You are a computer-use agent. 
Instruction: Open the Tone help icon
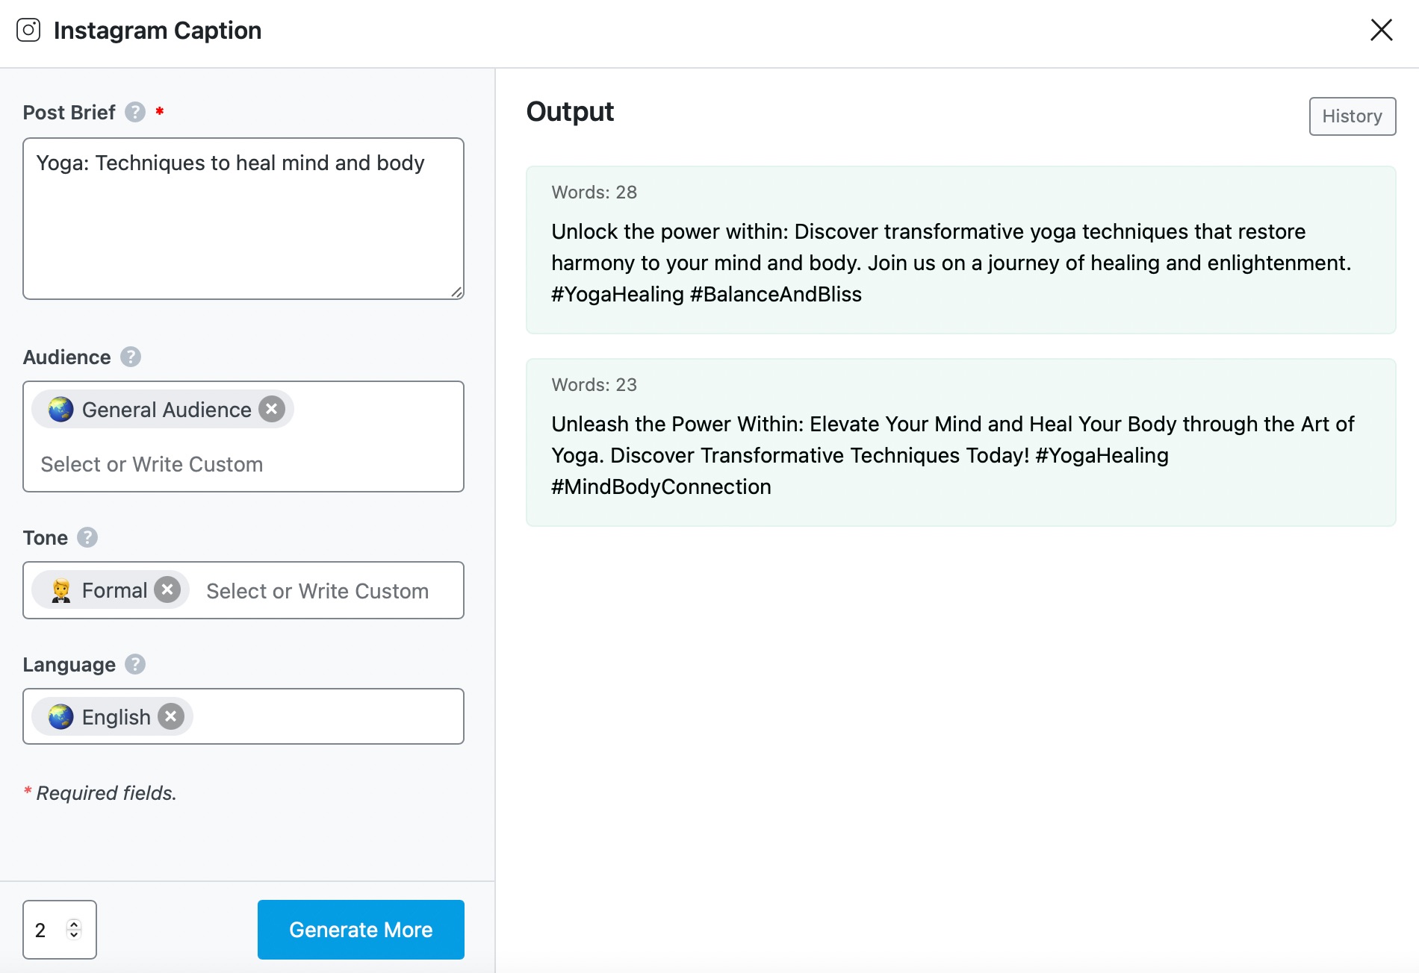(87, 537)
